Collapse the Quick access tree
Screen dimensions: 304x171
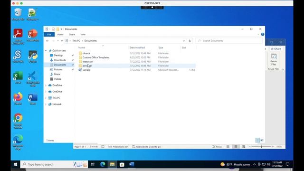(46, 51)
